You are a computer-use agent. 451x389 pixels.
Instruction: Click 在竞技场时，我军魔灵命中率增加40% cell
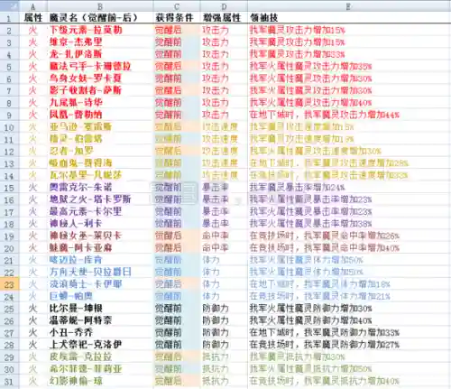click(349, 248)
